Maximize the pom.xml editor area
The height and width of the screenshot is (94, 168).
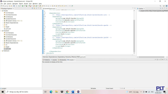[x=135, y=8]
